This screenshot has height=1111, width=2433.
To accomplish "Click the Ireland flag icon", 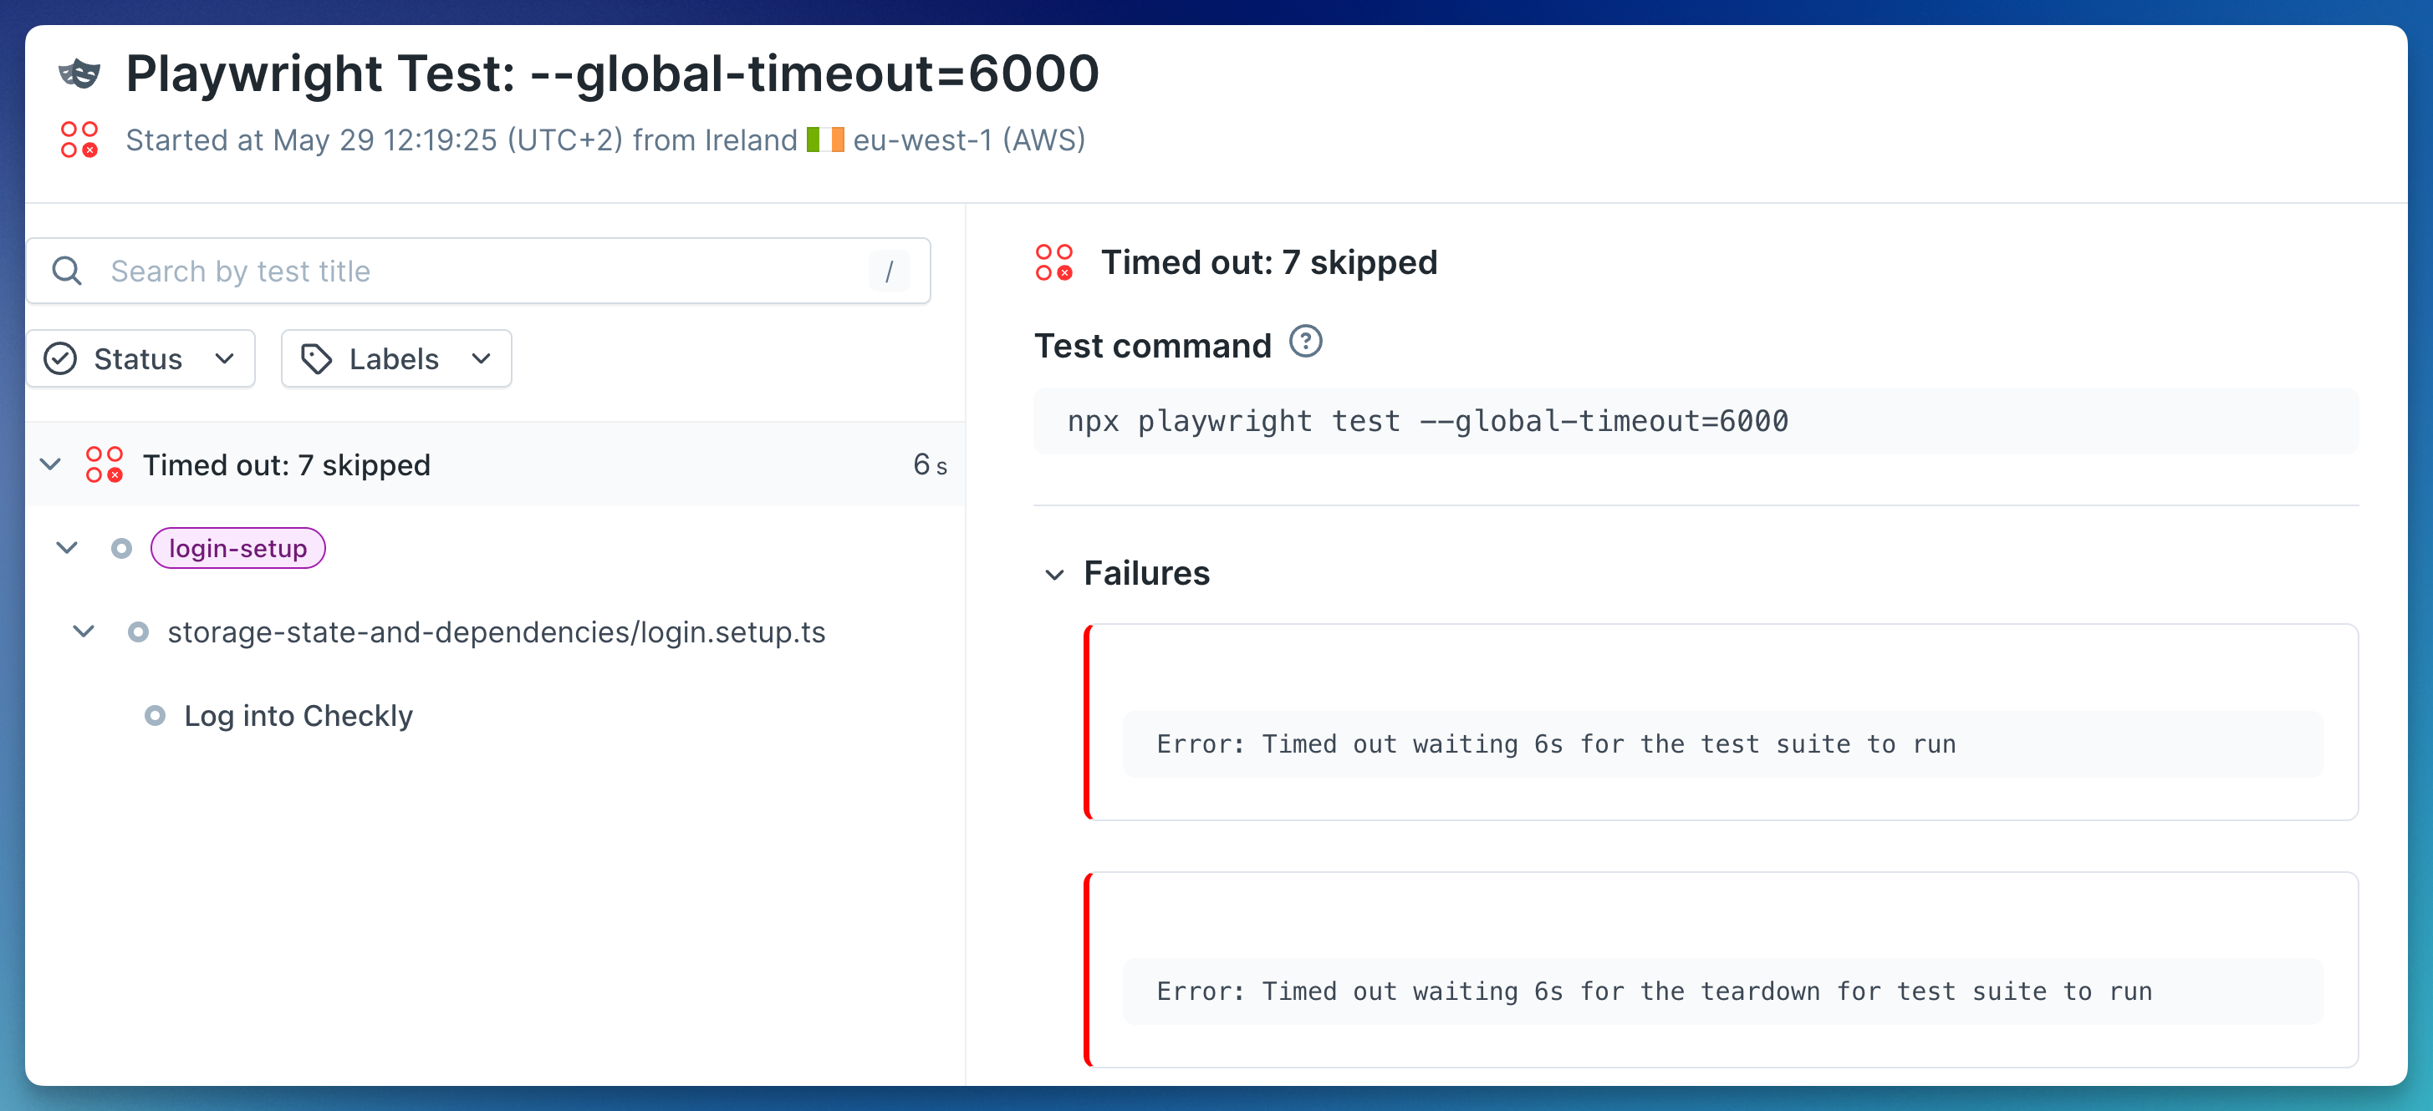I will (x=824, y=140).
